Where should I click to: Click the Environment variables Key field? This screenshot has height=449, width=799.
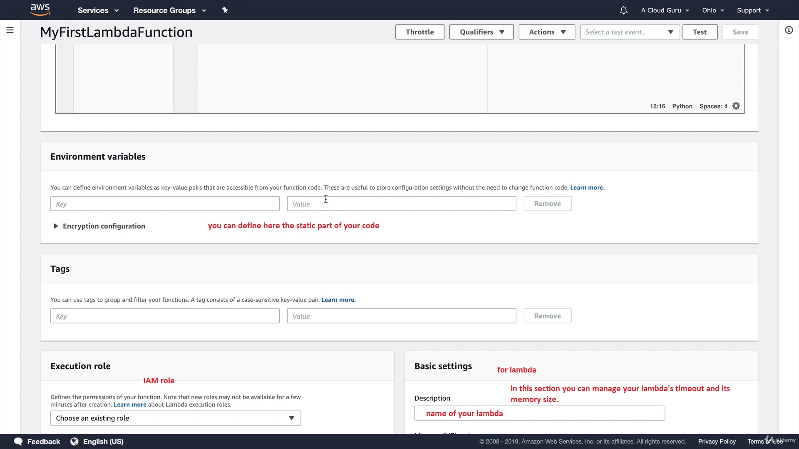pos(165,204)
